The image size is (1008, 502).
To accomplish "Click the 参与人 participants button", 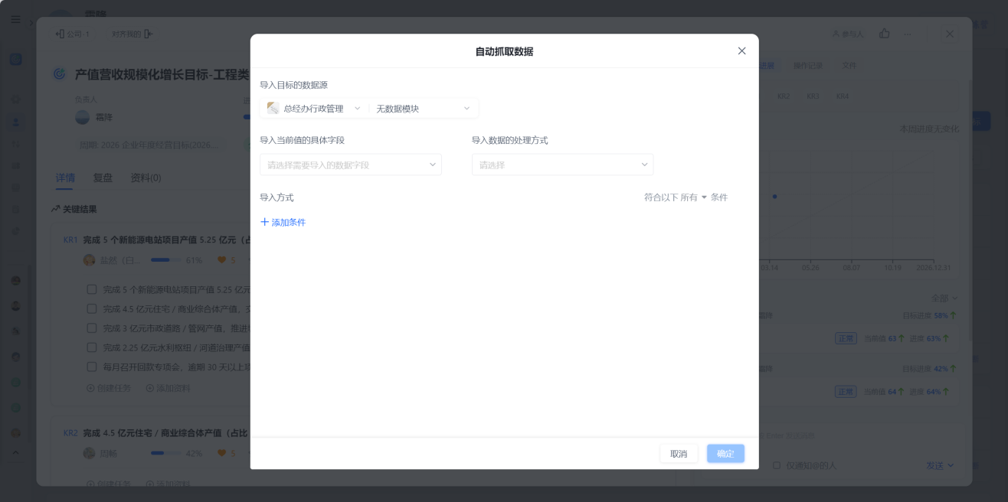I will pyautogui.click(x=848, y=34).
